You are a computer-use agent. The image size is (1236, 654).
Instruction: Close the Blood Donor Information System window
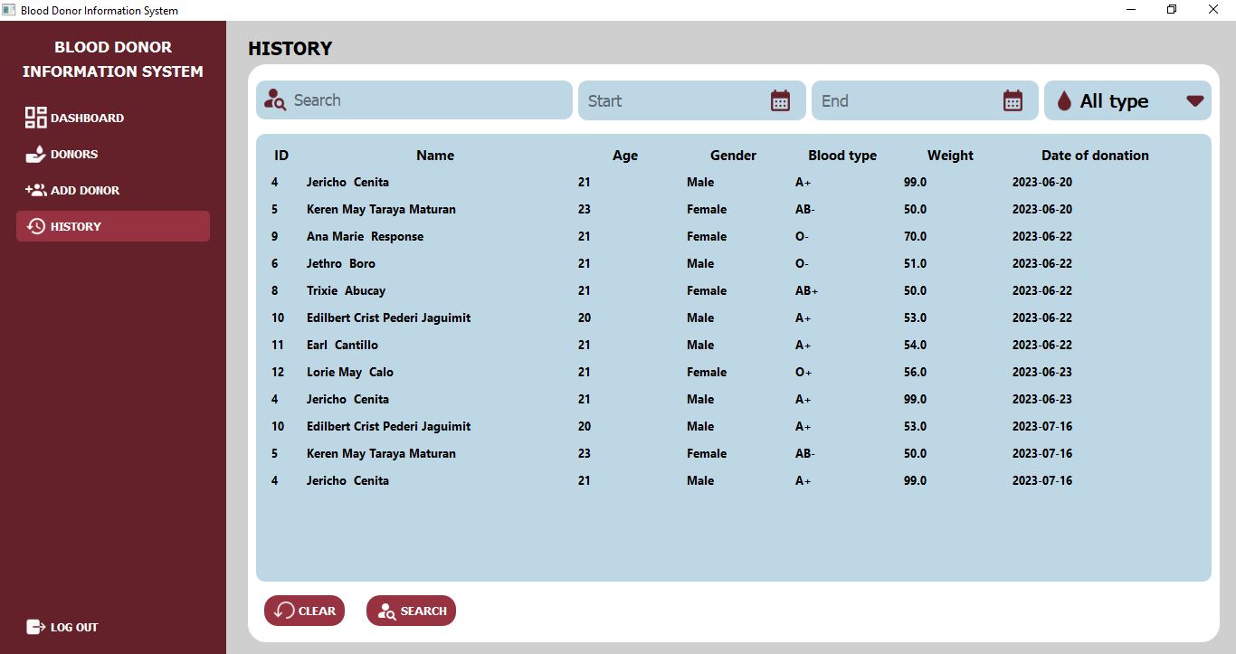1213,10
